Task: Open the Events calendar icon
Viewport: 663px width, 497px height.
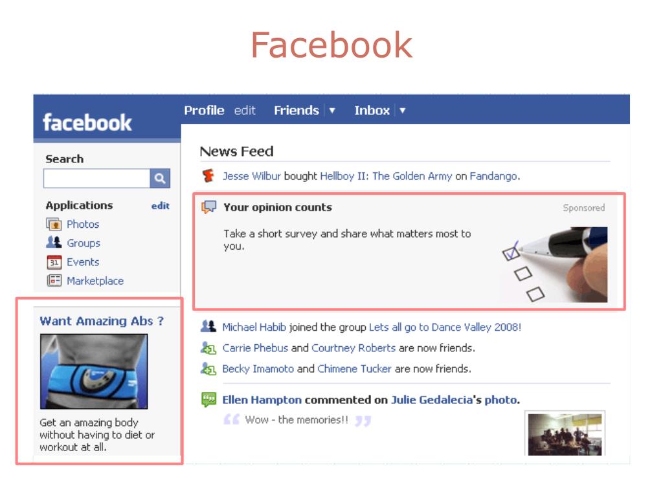Action: coord(54,262)
